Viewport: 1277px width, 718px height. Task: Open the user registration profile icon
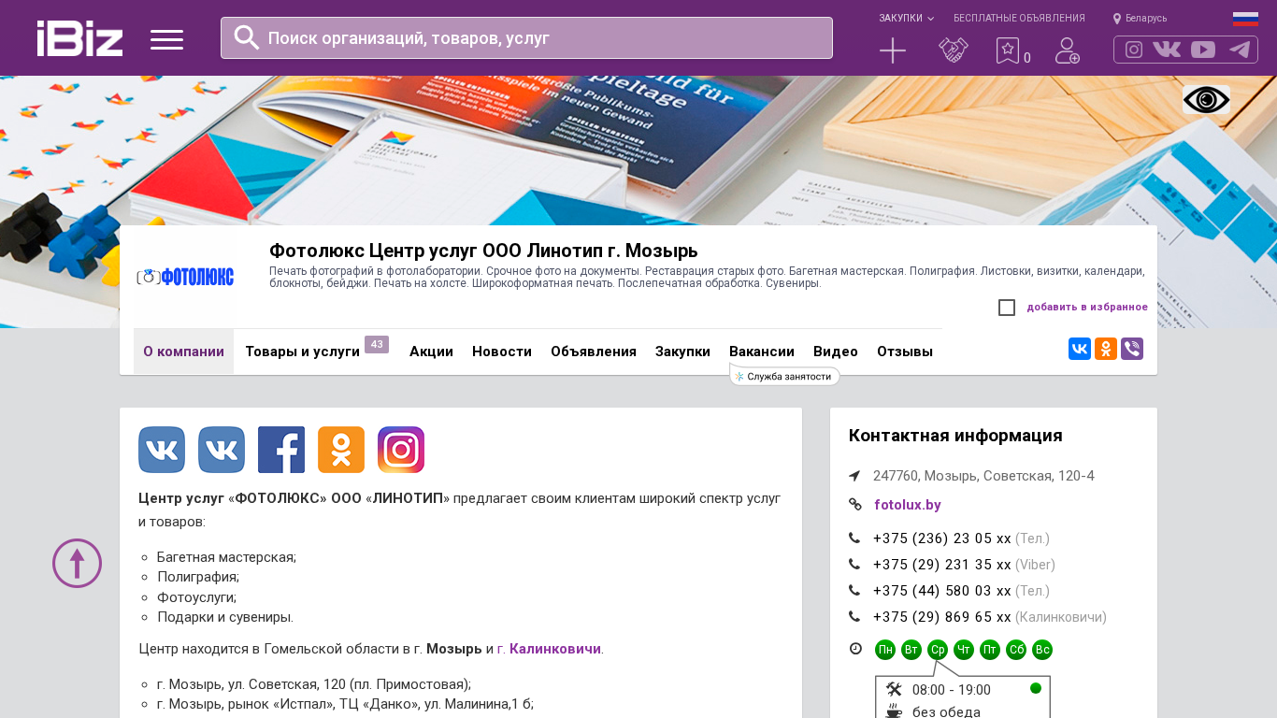coord(1068,50)
